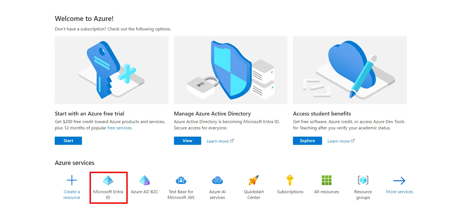
Task: Click the Quickstart Center label
Action: (254, 195)
